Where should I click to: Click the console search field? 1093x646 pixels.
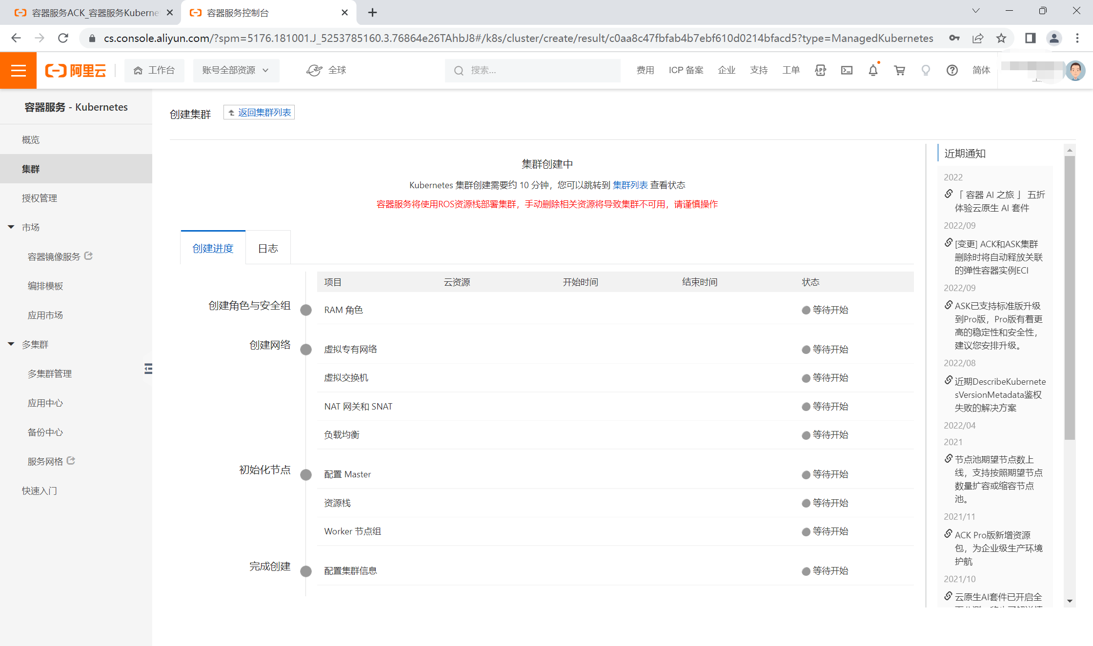(533, 70)
